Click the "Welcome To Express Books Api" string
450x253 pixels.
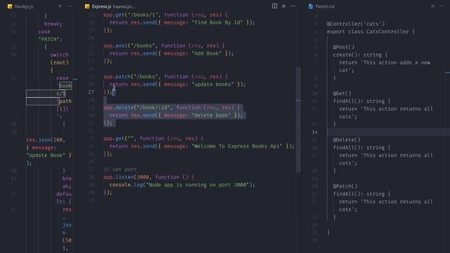[237, 146]
